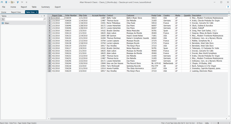This screenshot has width=231, height=124.
Task: Click the Account Number column header
Action: [98, 15]
